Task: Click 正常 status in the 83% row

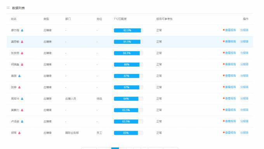Action: pyautogui.click(x=159, y=133)
